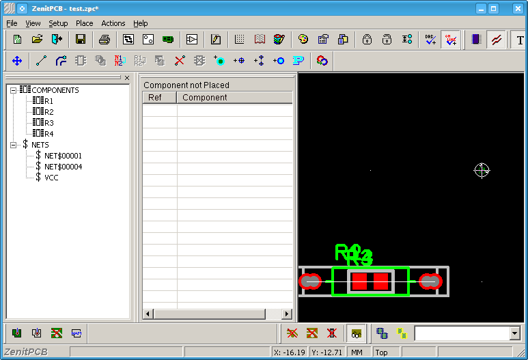Click the N1 N2 net rename icon

[120, 61]
